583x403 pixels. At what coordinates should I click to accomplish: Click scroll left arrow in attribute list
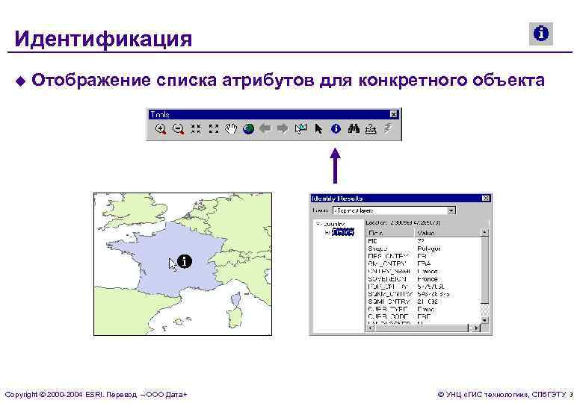370,328
